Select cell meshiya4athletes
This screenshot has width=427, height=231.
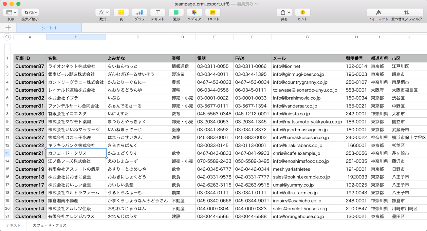point(308,169)
